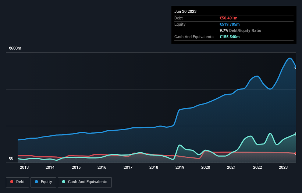This screenshot has width=302, height=193.
Task: Click the 2020 x-axis label
Action: point(206,167)
